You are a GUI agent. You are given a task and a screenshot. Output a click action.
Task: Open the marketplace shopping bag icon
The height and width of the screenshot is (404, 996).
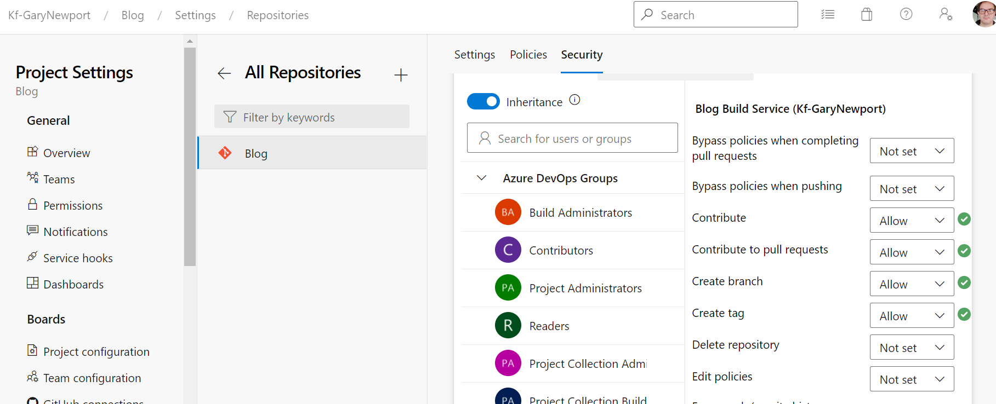pos(867,15)
